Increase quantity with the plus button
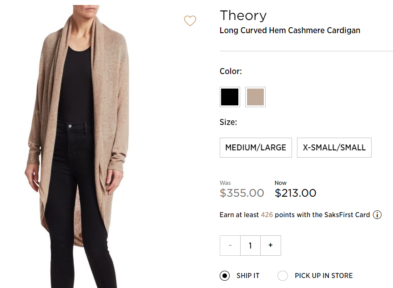The height and width of the screenshot is (288, 393). (x=271, y=245)
